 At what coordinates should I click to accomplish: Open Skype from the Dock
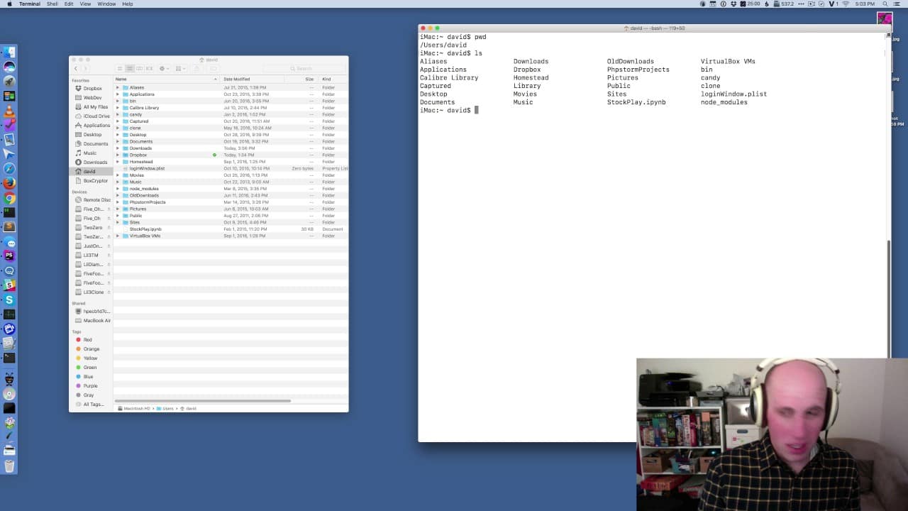point(9,300)
